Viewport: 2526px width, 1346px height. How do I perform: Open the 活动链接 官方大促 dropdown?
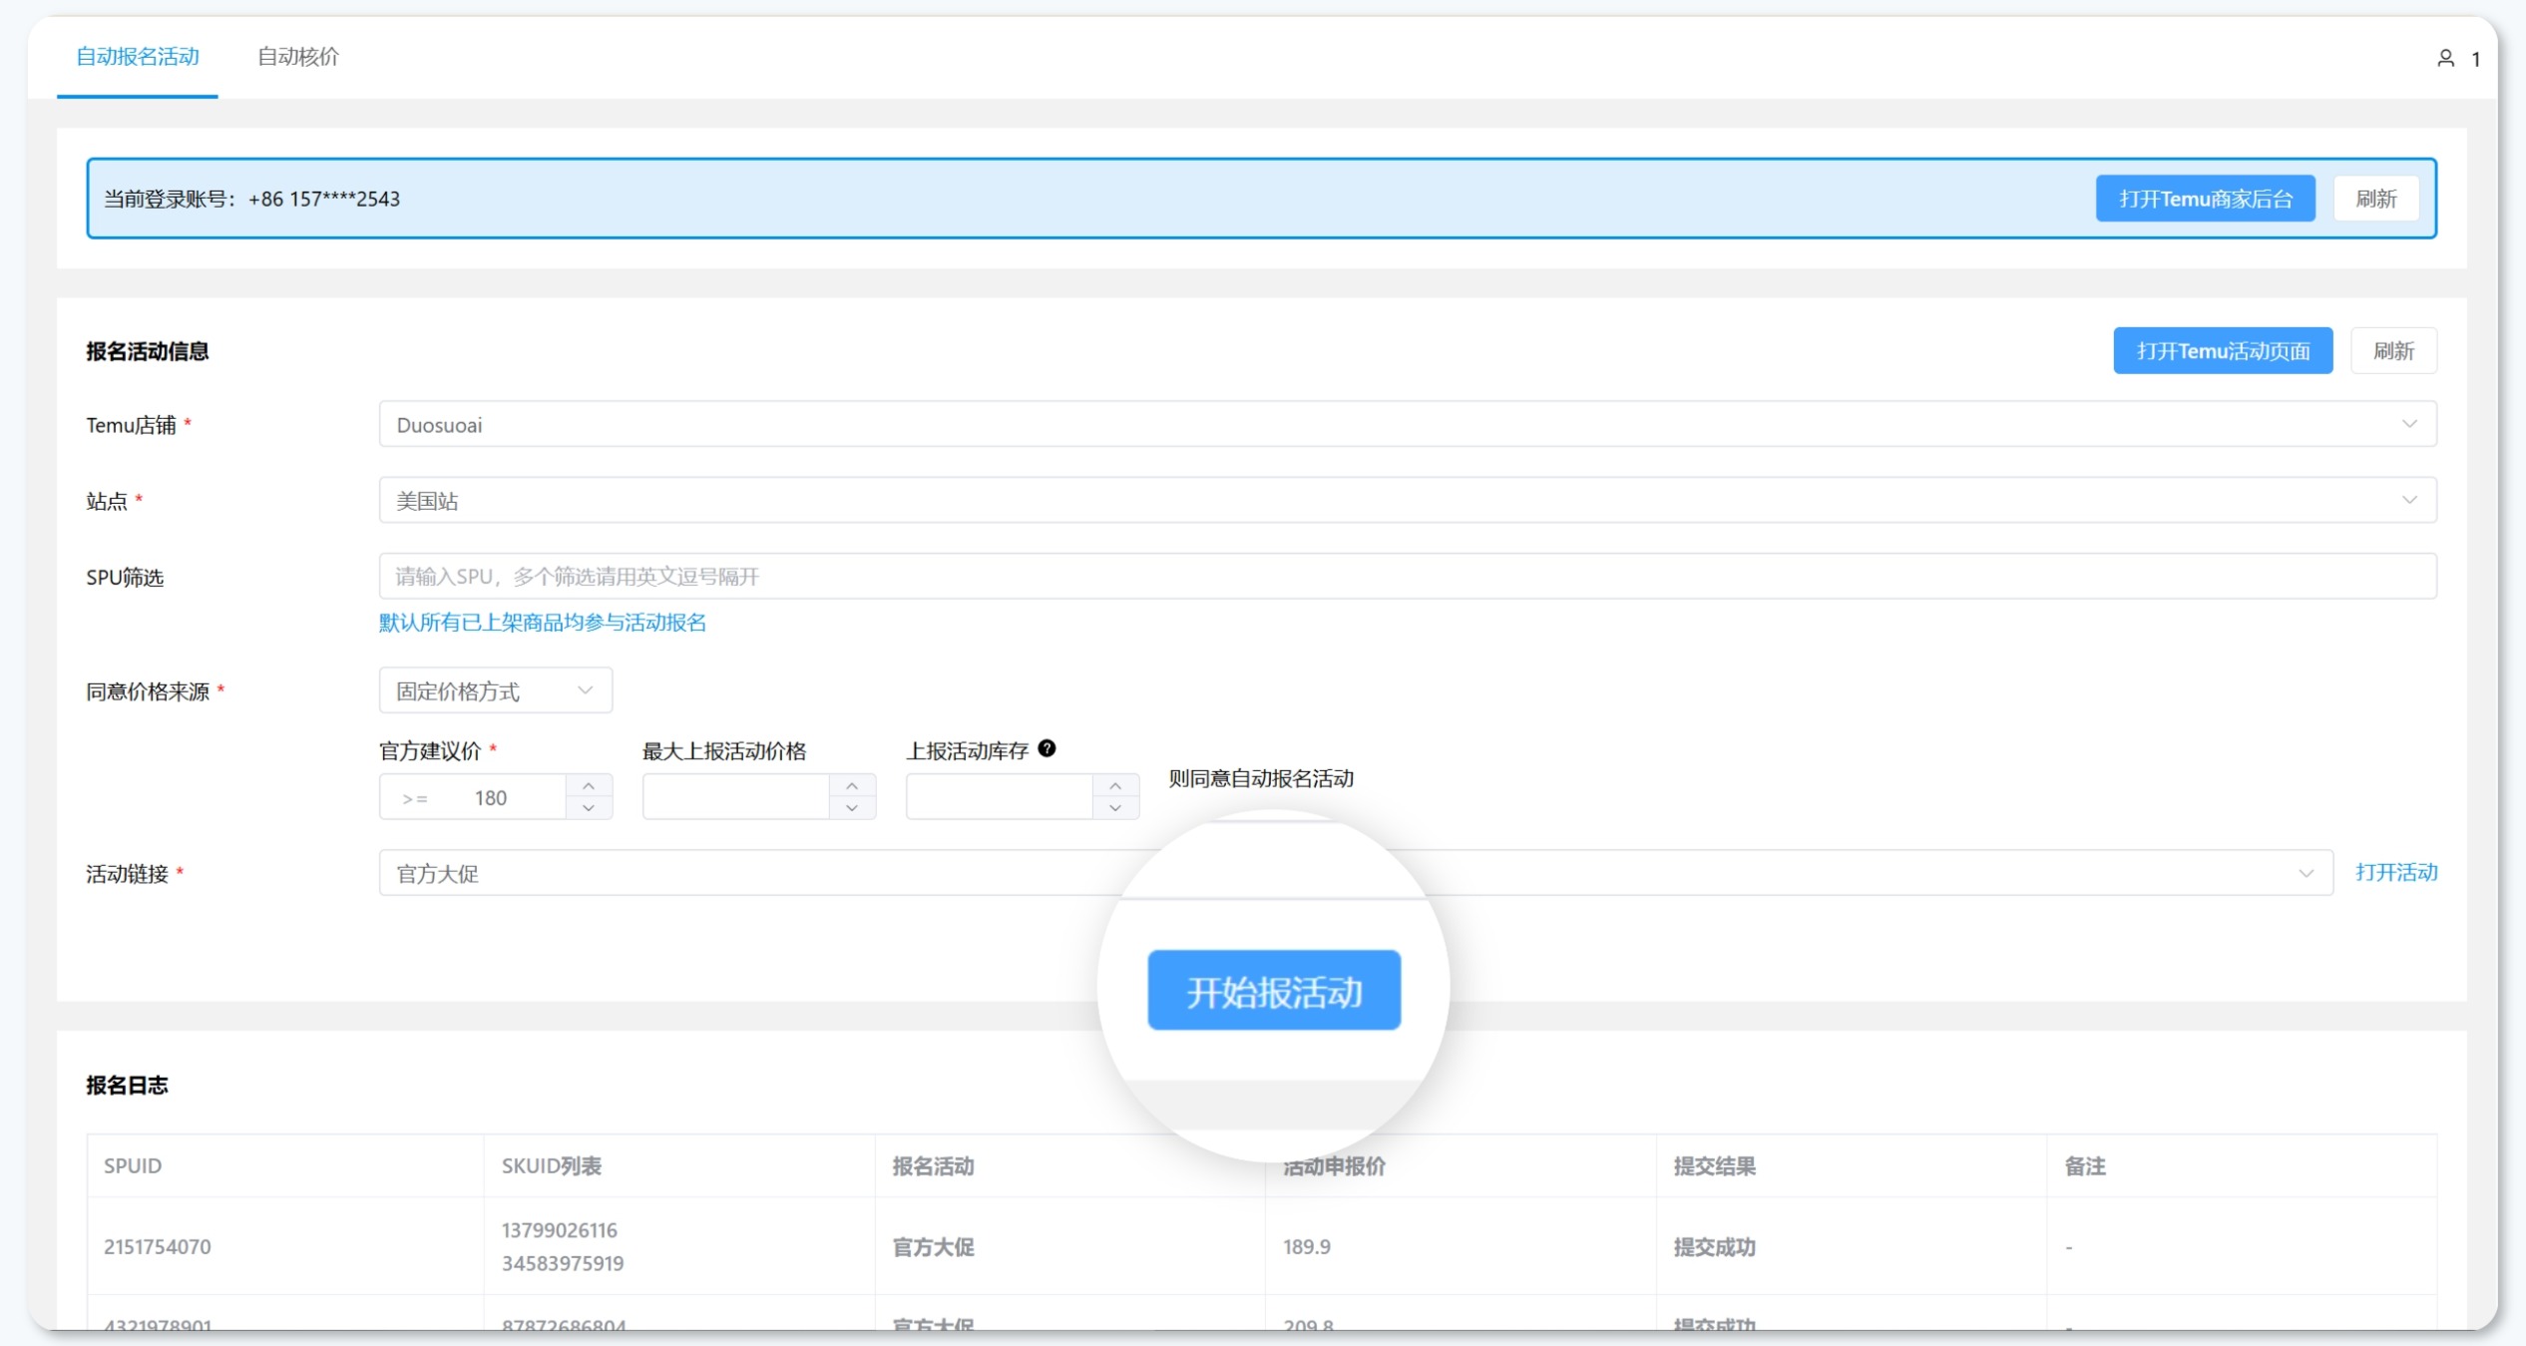tap(1356, 873)
